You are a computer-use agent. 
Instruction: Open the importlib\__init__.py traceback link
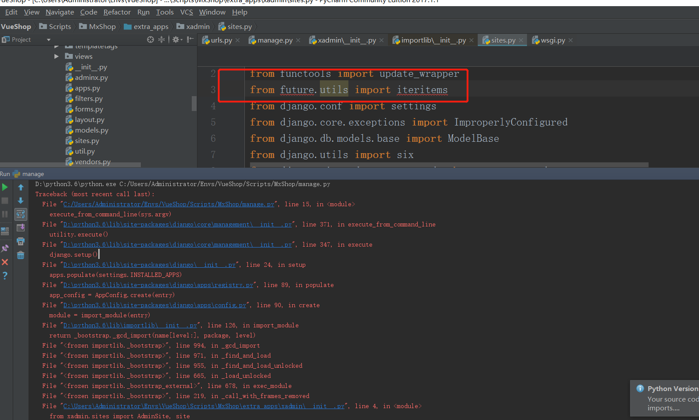click(x=130, y=325)
